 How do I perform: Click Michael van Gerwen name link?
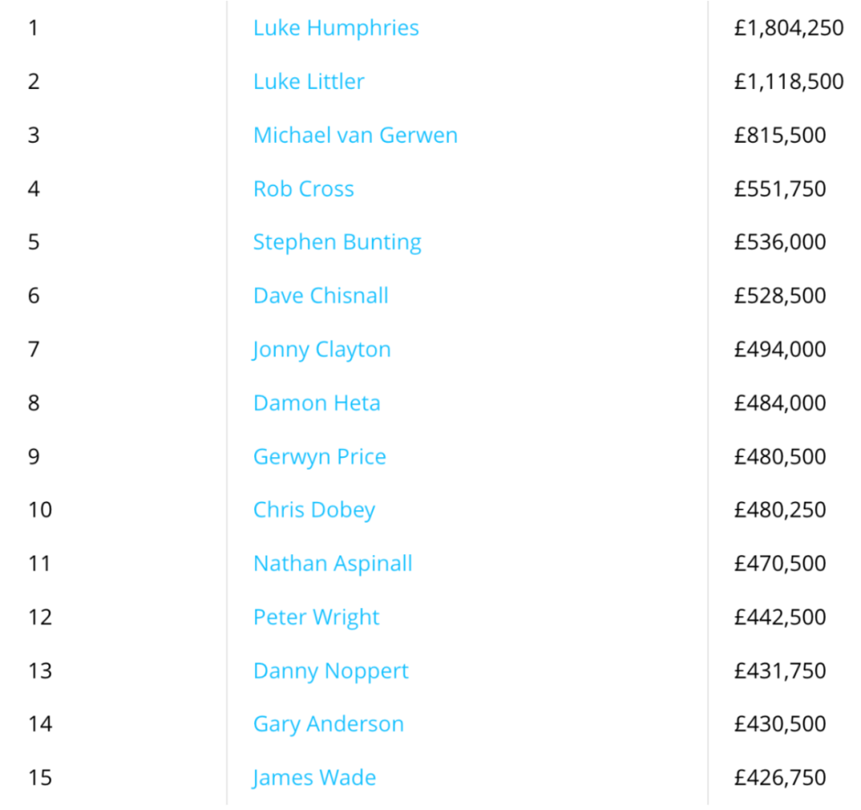pyautogui.click(x=356, y=135)
